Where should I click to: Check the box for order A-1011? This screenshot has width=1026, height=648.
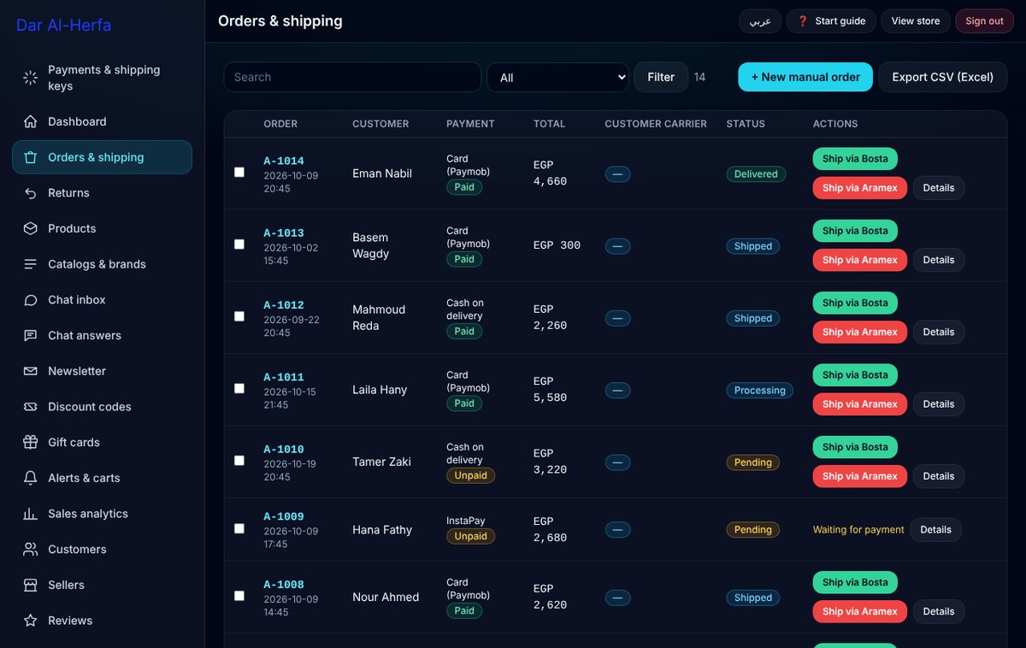pyautogui.click(x=239, y=388)
